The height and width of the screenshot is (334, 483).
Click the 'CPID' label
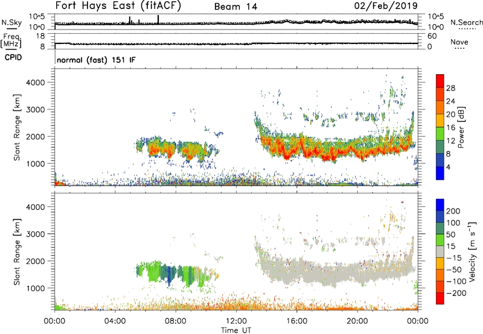pyautogui.click(x=13, y=57)
